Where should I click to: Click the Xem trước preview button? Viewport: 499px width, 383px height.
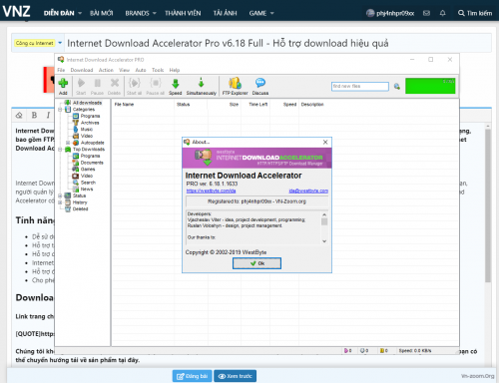coord(235,376)
